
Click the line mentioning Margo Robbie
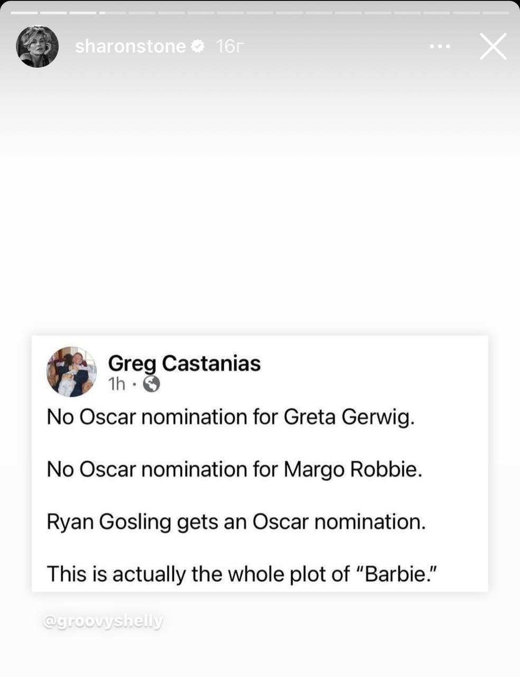click(x=235, y=469)
